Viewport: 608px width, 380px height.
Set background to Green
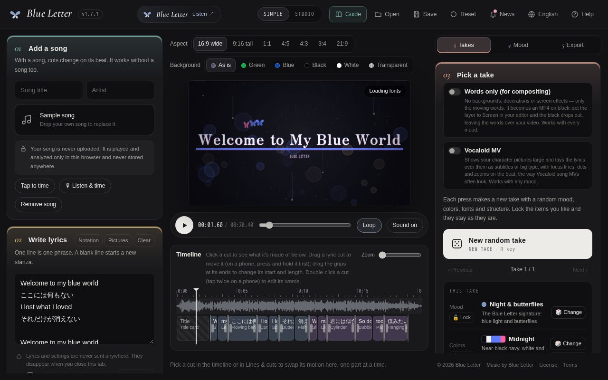(253, 65)
